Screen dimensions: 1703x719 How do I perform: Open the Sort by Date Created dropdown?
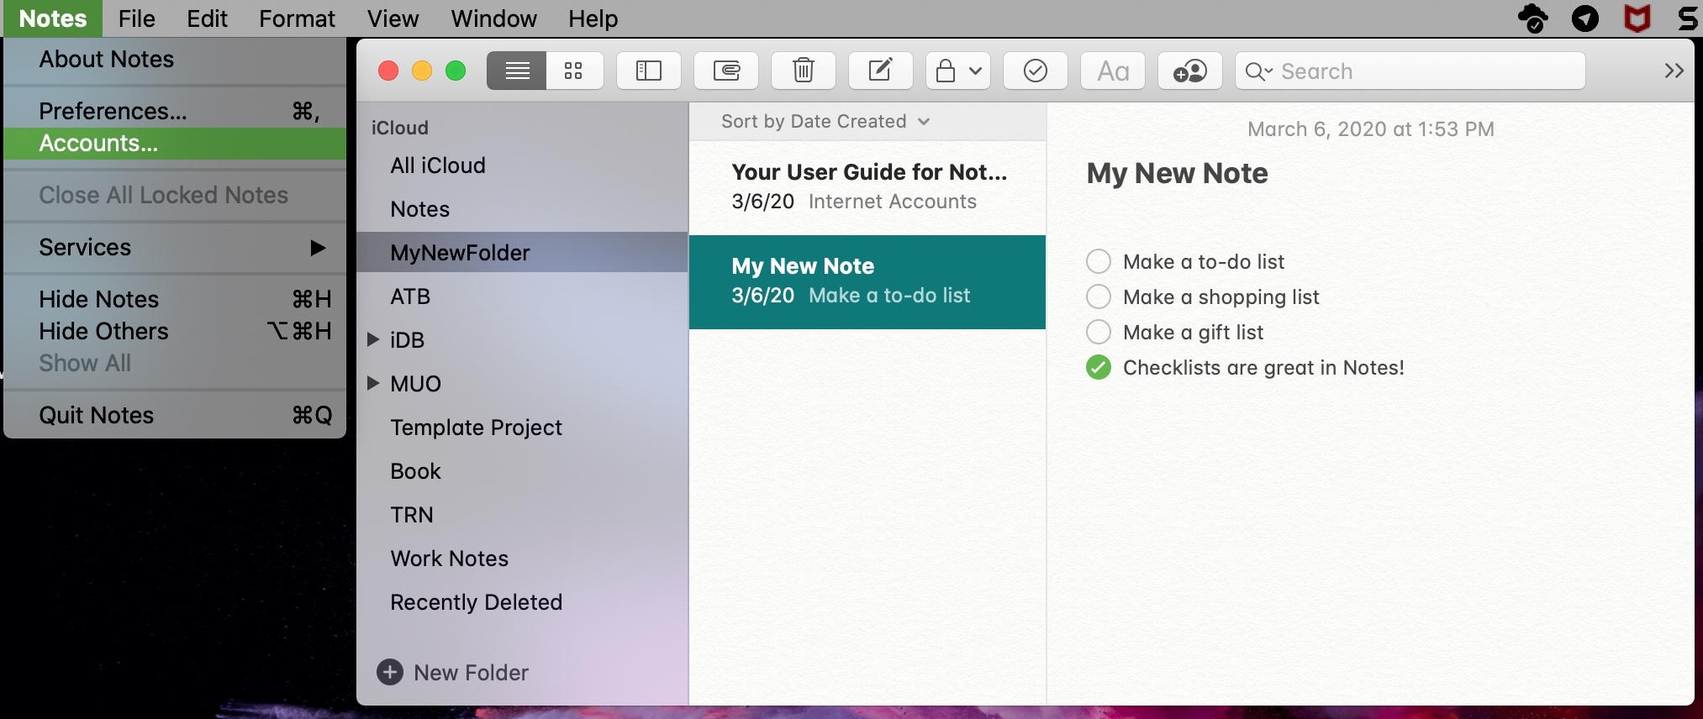(825, 121)
